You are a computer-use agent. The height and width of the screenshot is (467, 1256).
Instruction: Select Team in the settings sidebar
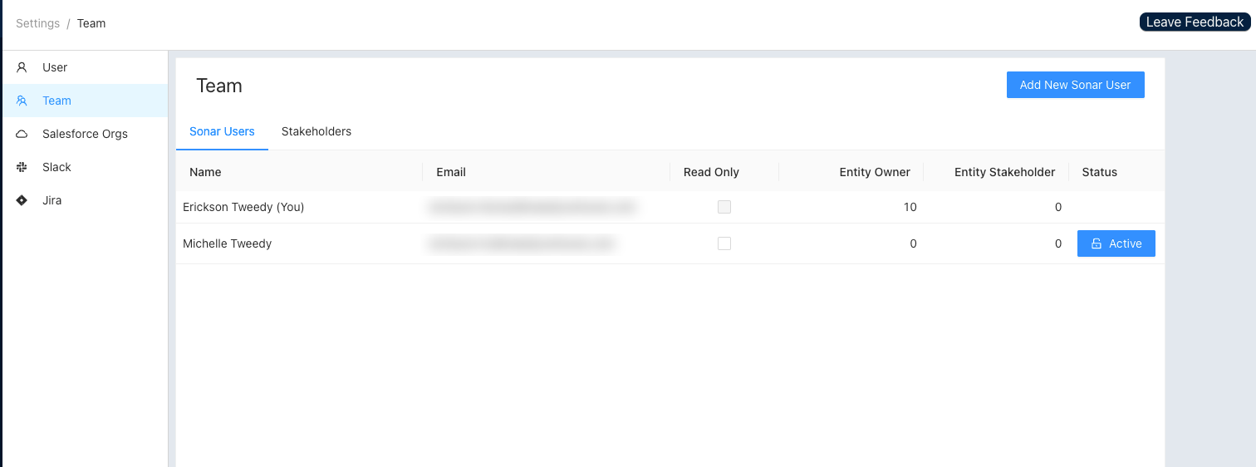point(85,101)
